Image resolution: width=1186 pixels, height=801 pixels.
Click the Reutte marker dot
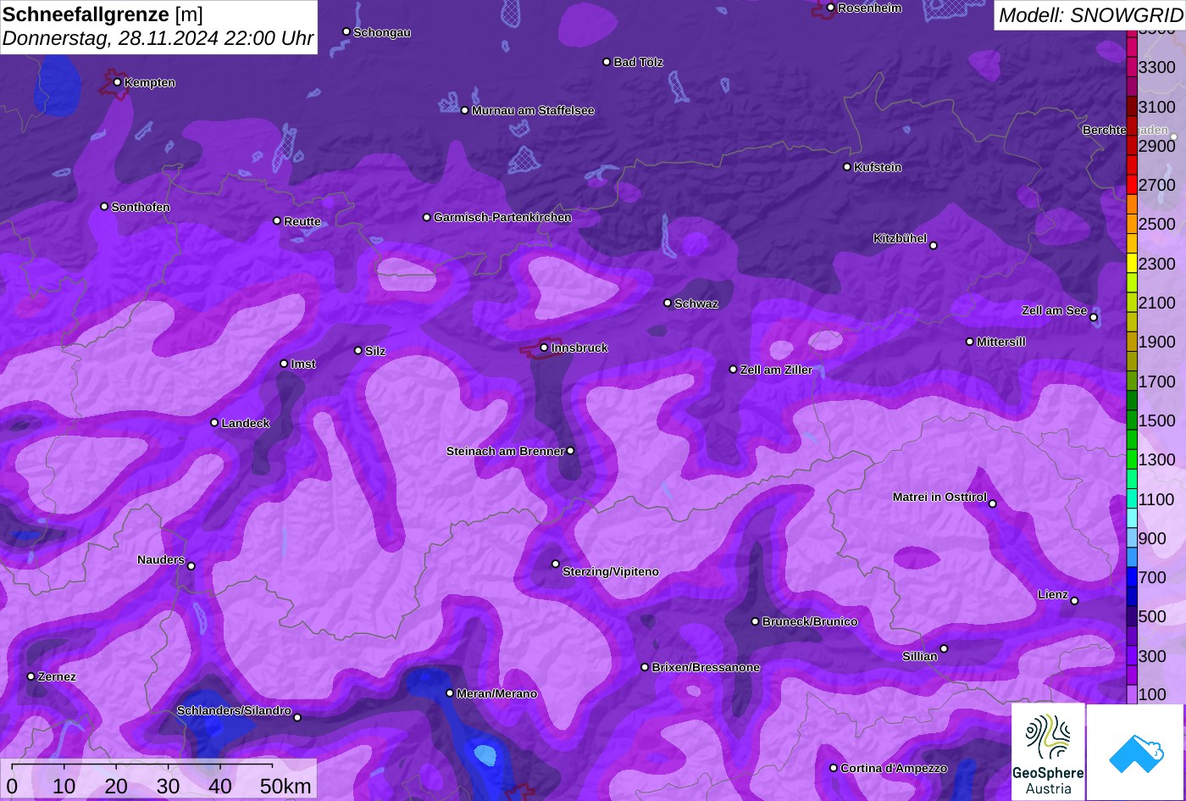(x=277, y=220)
